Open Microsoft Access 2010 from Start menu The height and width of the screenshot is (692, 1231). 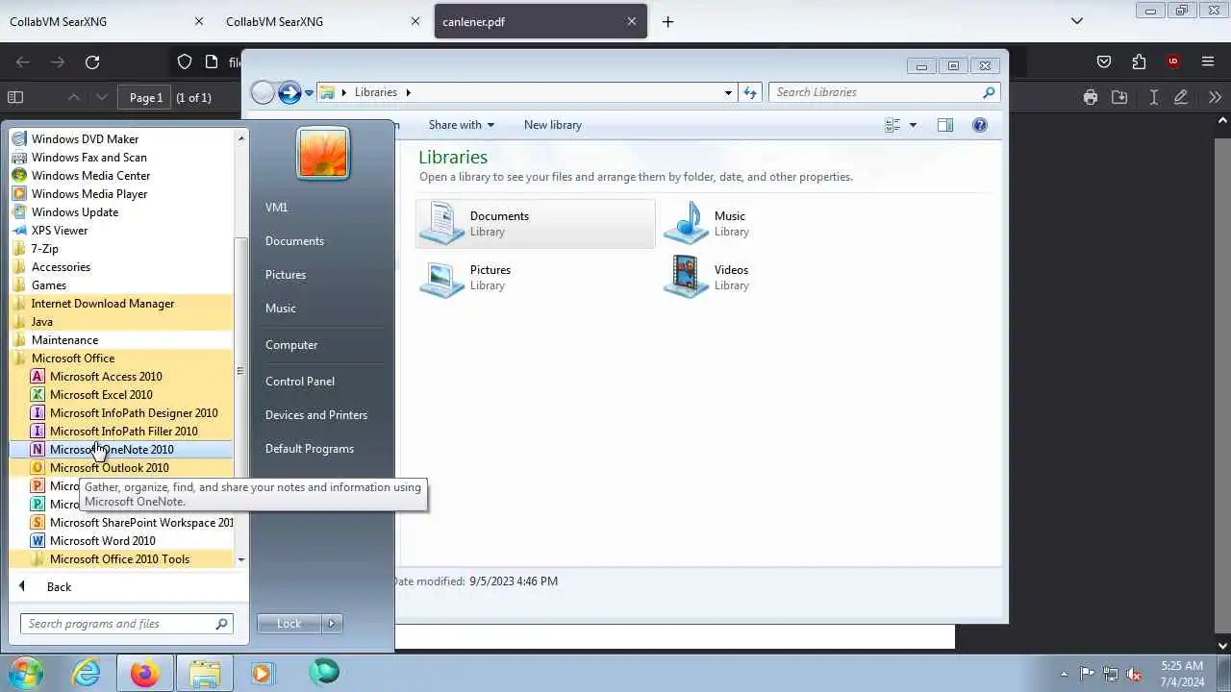coord(106,377)
